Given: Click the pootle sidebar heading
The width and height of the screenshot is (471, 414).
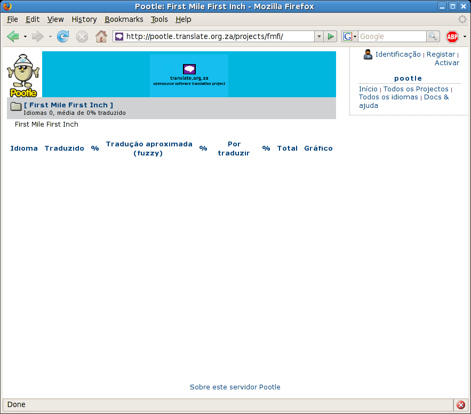Looking at the screenshot, I should click(x=408, y=79).
